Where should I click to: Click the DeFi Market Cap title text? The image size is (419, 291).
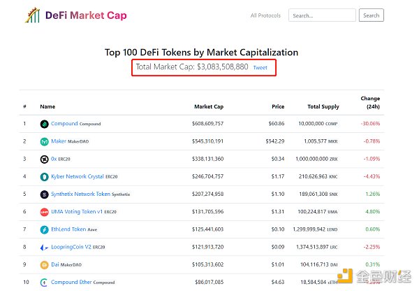point(86,15)
